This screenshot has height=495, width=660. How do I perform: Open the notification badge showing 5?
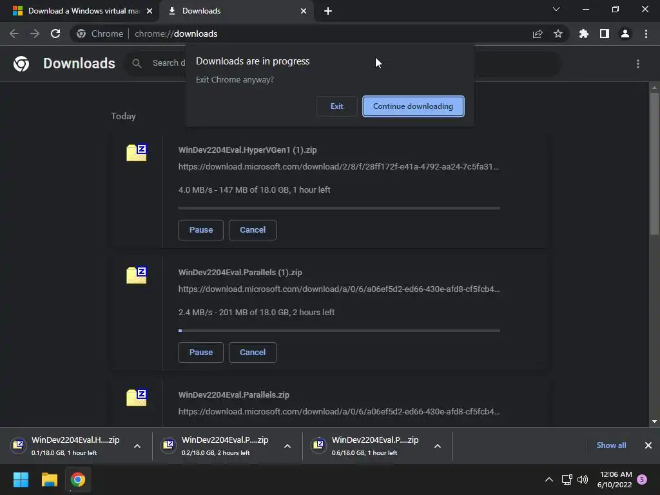(x=642, y=480)
